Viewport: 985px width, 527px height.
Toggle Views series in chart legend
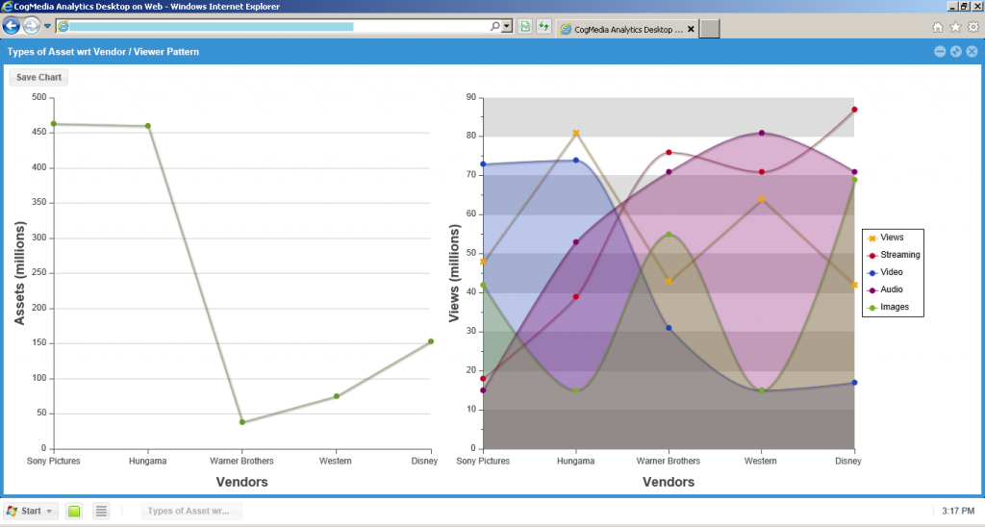891,238
